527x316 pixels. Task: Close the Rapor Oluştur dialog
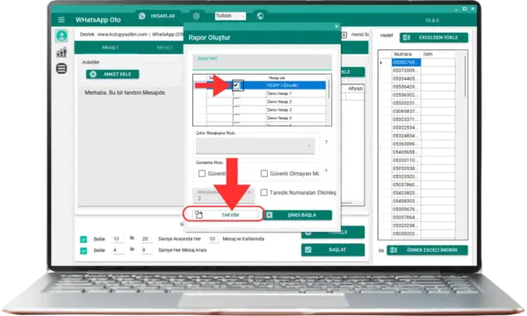pos(336,26)
